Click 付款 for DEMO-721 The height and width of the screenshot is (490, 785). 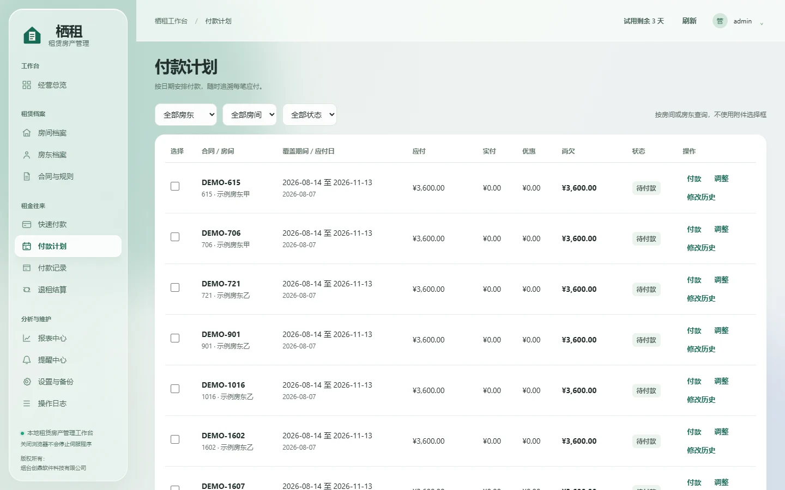tap(694, 280)
